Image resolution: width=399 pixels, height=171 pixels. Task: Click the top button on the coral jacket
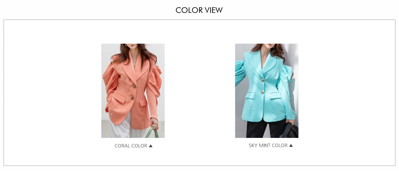coord(134,86)
